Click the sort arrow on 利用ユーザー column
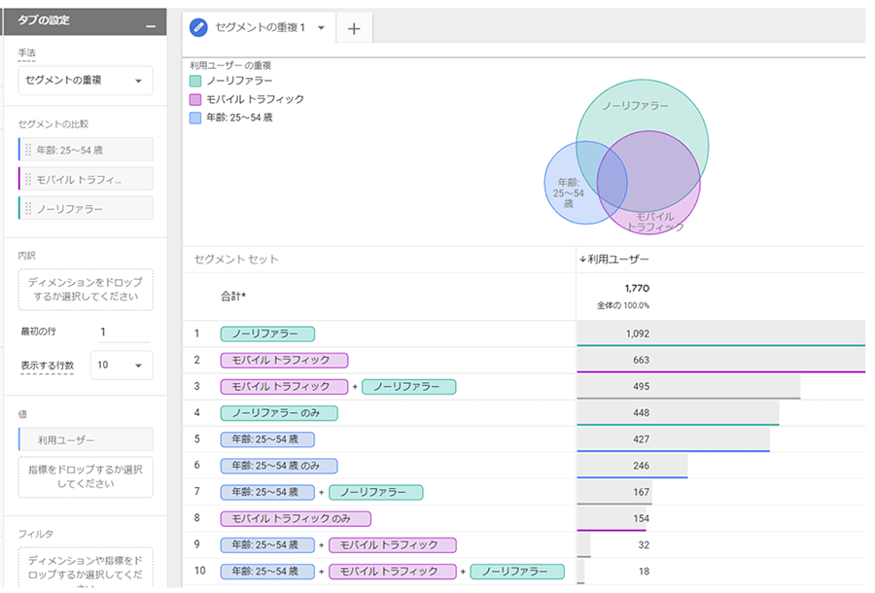 (582, 260)
